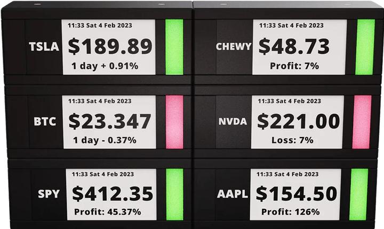384x229 pixels.
Task: Click the "1 day + 0.91%" change text
Action: 105,66
